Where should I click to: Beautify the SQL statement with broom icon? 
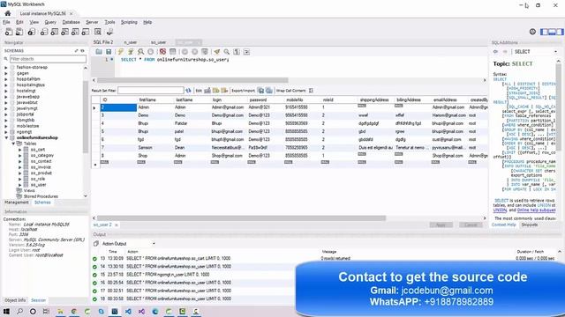pyautogui.click(x=216, y=52)
